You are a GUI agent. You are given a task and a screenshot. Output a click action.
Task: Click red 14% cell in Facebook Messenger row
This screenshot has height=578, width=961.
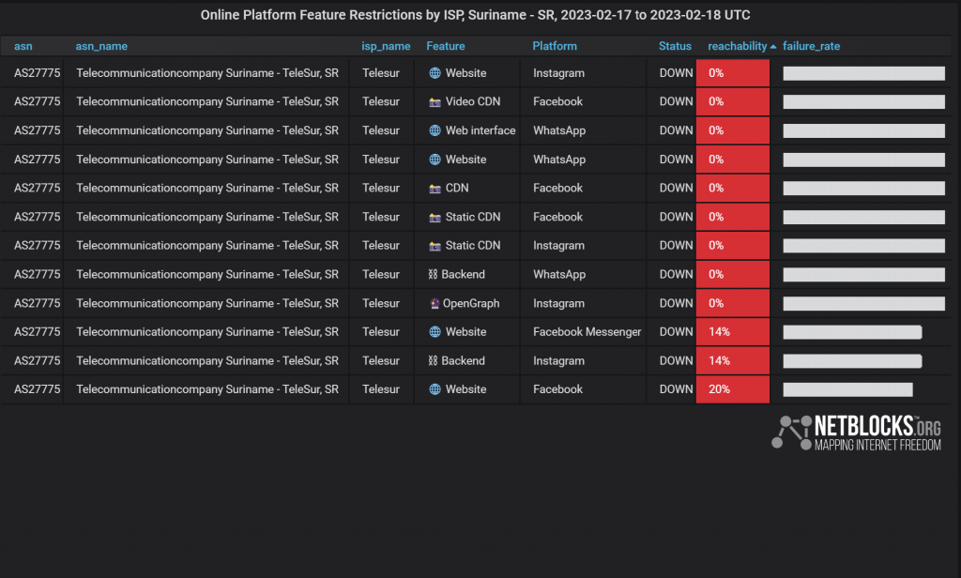(x=732, y=331)
